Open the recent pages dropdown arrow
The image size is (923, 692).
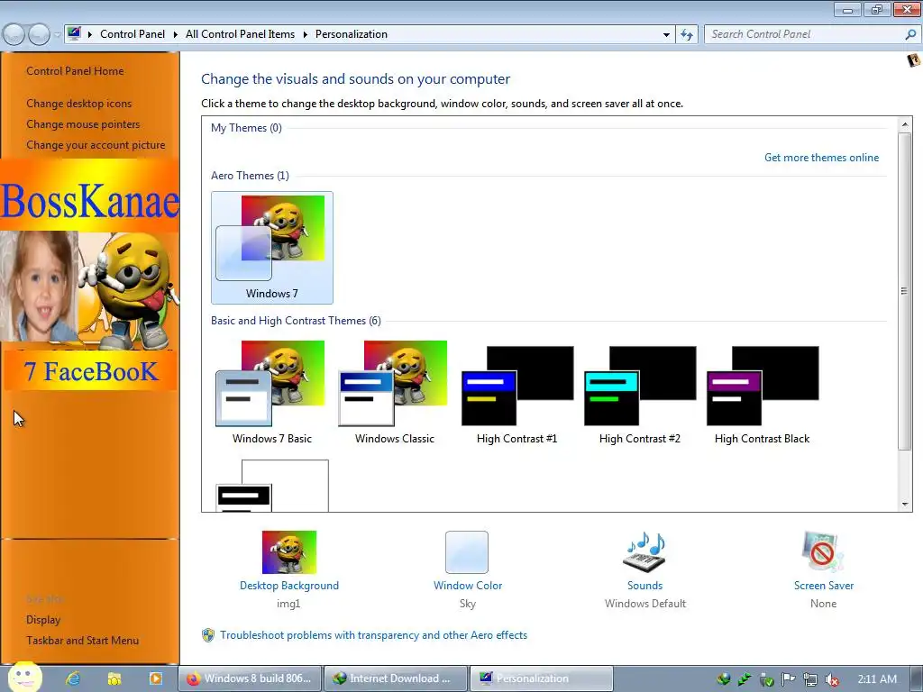click(57, 35)
